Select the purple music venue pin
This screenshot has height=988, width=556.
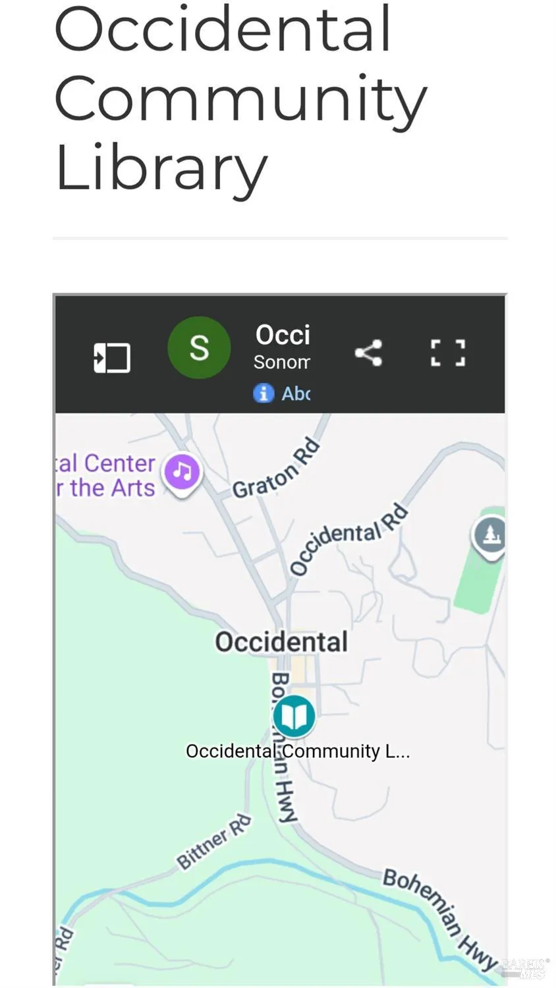click(182, 472)
